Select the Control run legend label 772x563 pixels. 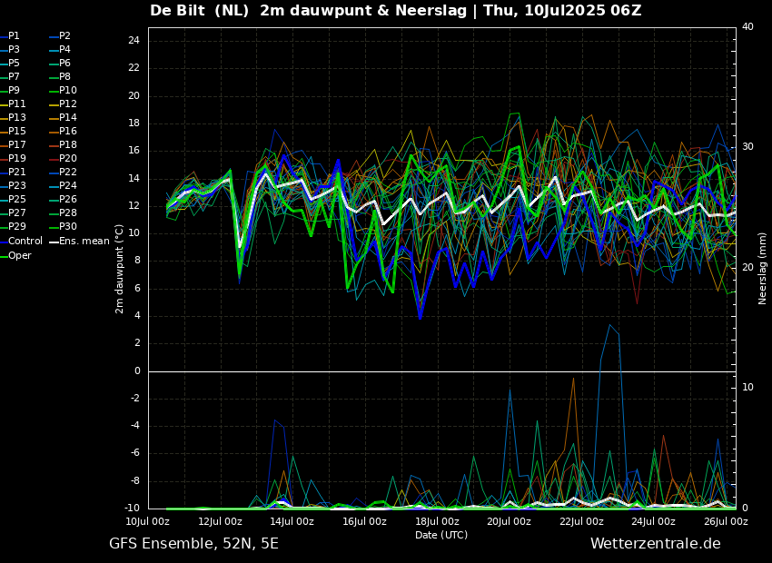coord(25,242)
